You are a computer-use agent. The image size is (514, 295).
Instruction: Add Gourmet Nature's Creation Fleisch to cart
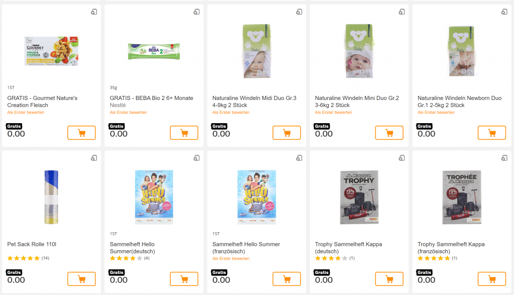tap(81, 133)
